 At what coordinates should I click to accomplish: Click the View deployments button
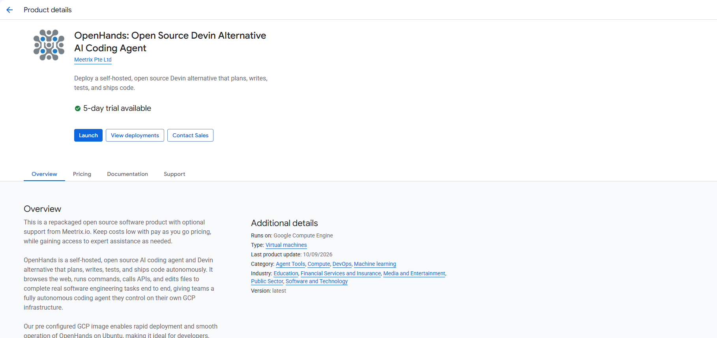pos(135,135)
